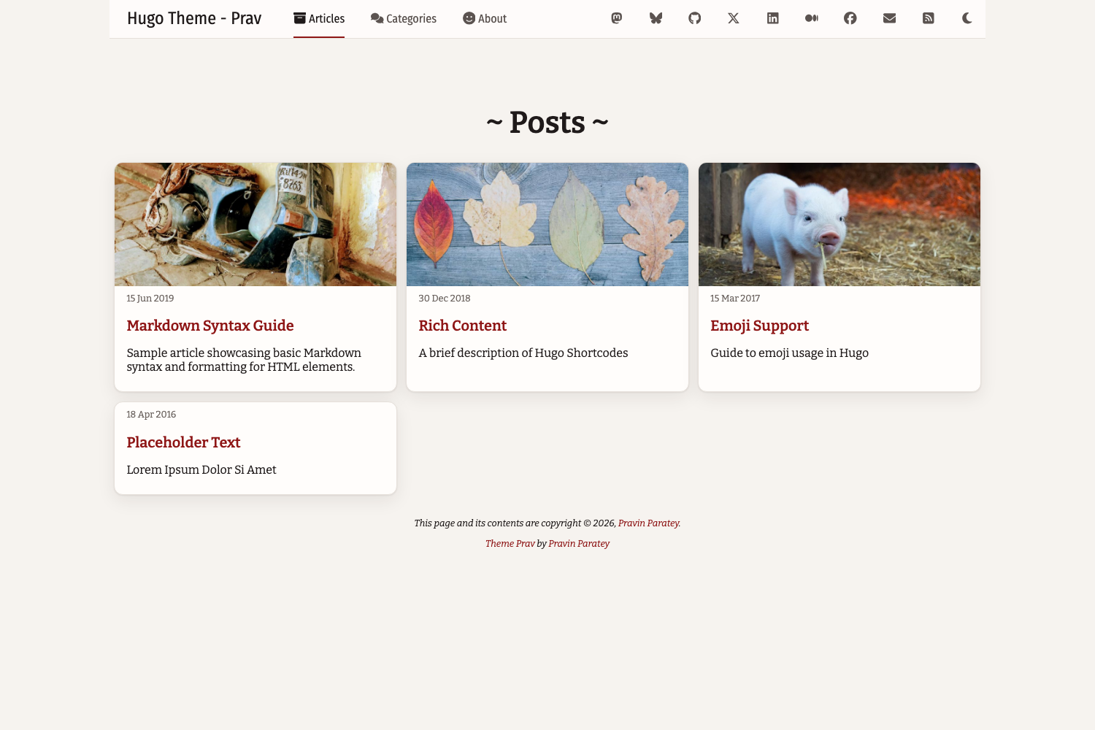Click the 15 Jun 2019 date

tap(150, 298)
